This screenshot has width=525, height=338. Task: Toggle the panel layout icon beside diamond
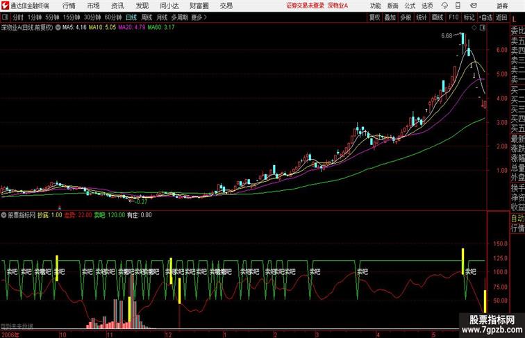click(483, 28)
